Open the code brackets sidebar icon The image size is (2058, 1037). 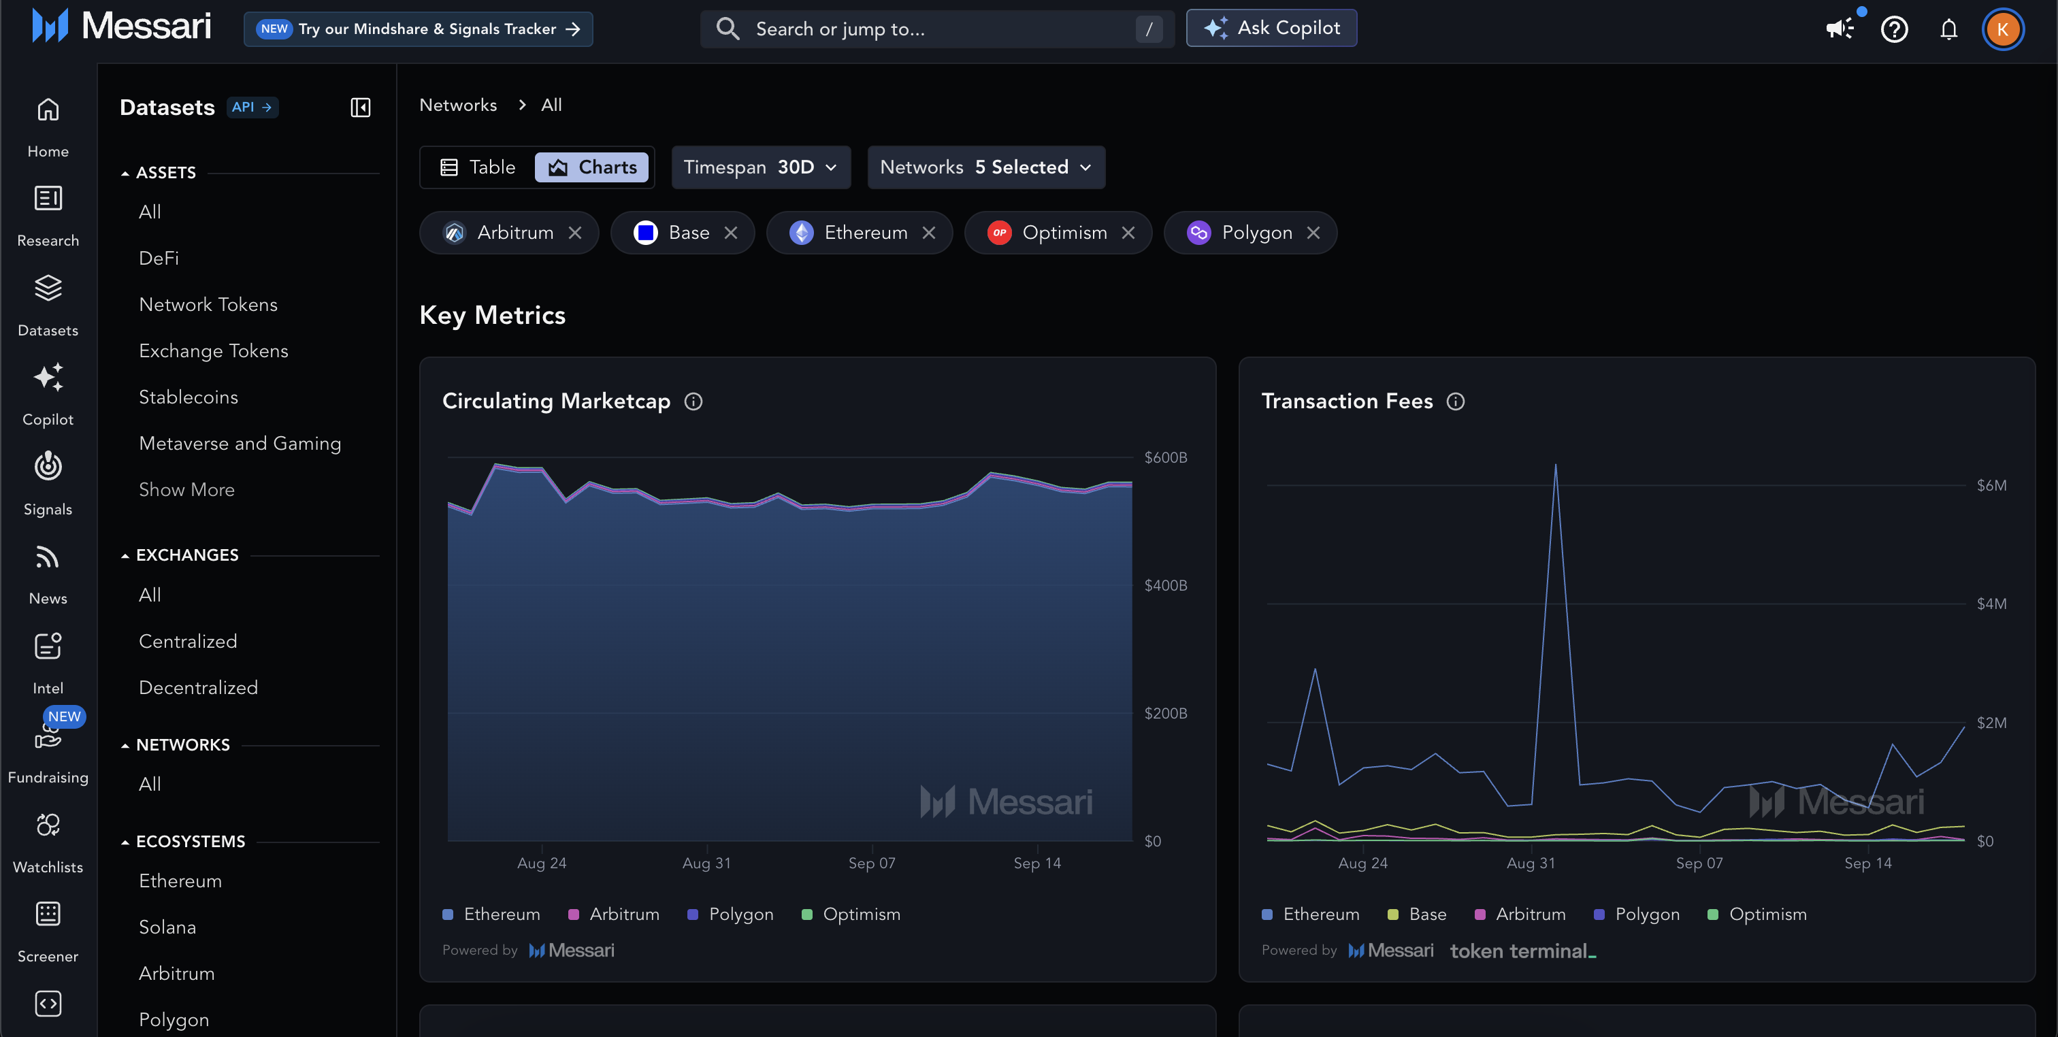coord(48,1004)
